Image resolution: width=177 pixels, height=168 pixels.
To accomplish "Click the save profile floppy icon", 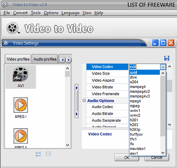I will [167, 58].
